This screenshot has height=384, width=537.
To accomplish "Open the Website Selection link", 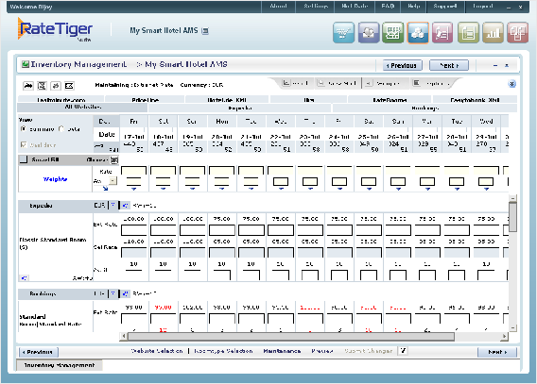I will click(157, 351).
